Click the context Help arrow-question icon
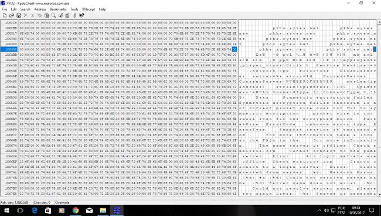 click(x=81, y=16)
